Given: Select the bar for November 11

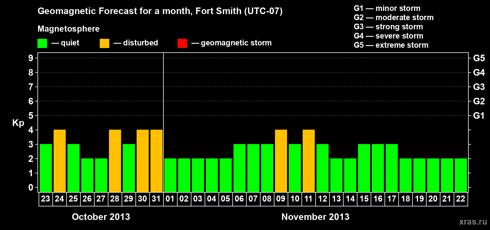Looking at the screenshot, I should point(309,161).
